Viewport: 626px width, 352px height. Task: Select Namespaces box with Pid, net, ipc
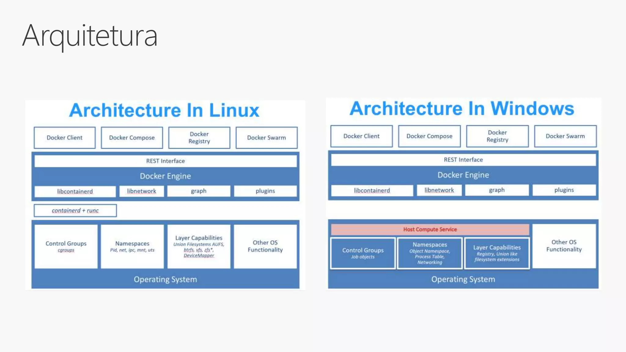132,246
